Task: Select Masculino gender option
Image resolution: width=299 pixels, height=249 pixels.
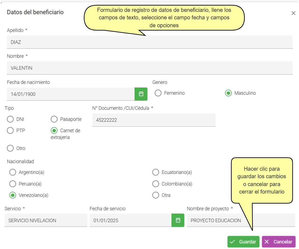Action: pos(228,93)
